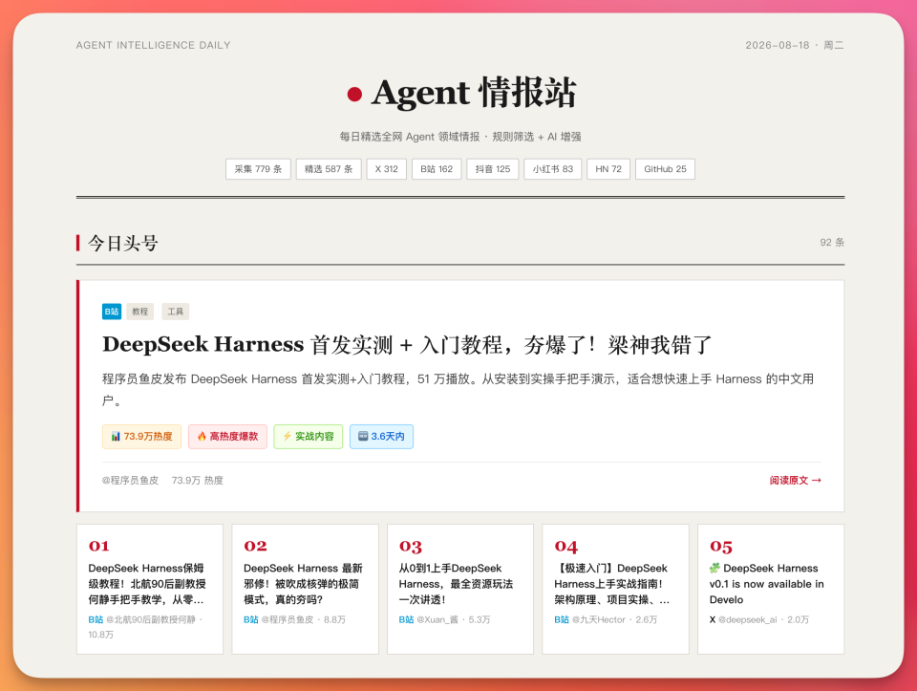Click @Xuan_酱 author in card 03
This screenshot has height=691, width=917.
click(437, 619)
